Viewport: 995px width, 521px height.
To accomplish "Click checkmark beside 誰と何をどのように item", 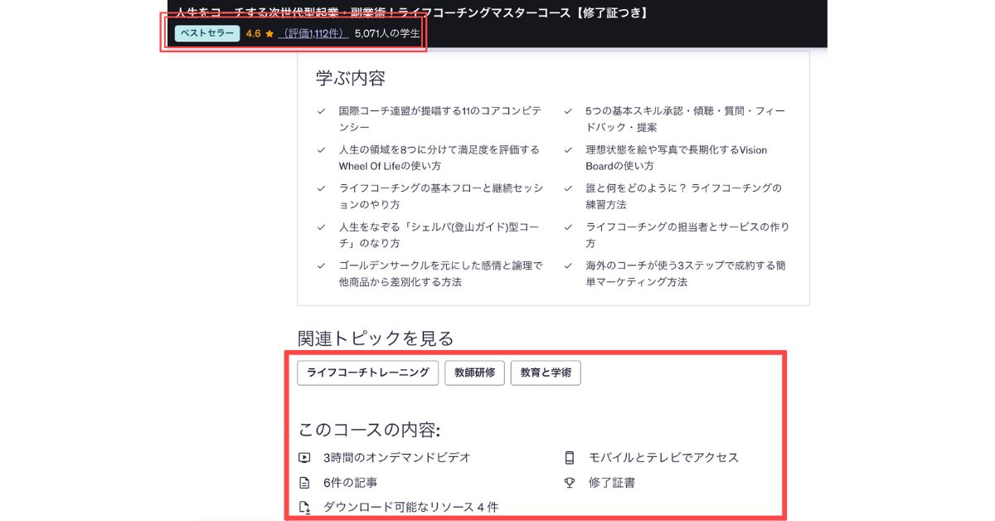I will pyautogui.click(x=568, y=188).
